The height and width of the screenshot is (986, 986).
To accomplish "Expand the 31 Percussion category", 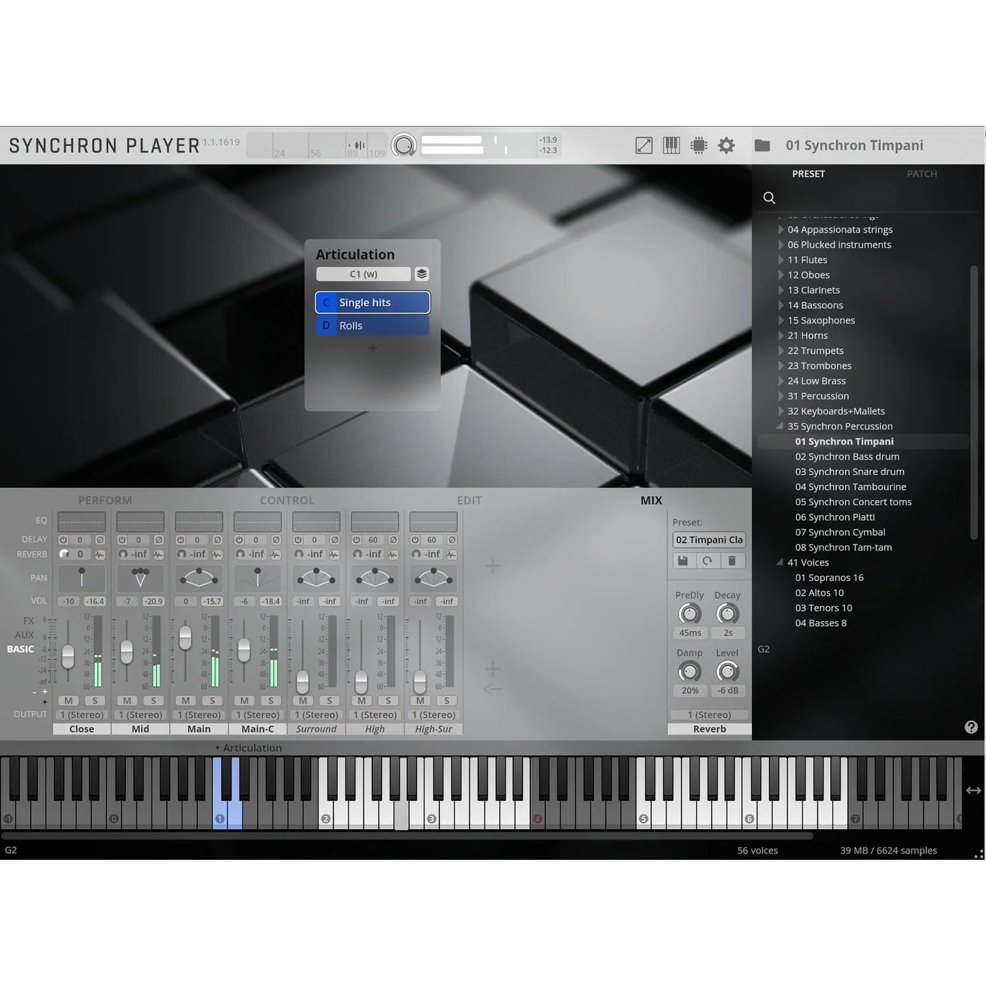I will click(781, 396).
